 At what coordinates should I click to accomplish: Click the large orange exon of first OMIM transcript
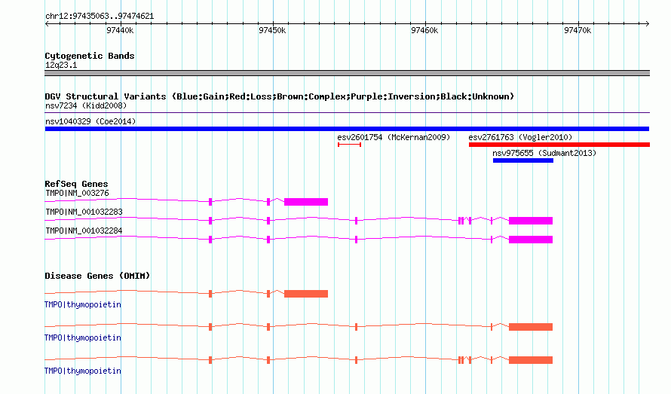[x=306, y=294]
